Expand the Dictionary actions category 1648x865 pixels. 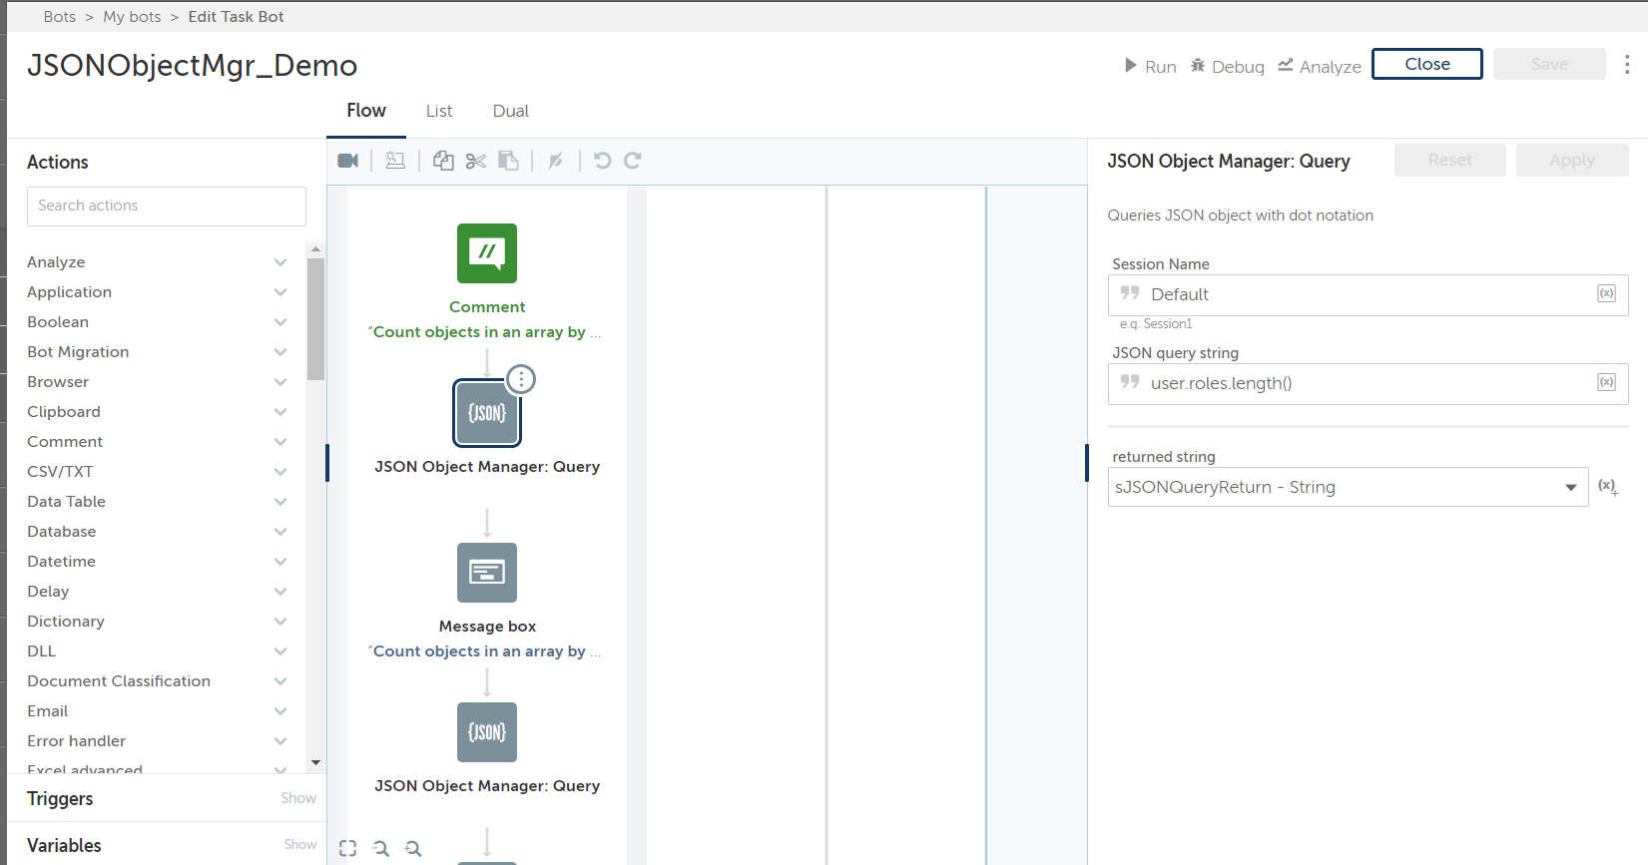click(280, 622)
